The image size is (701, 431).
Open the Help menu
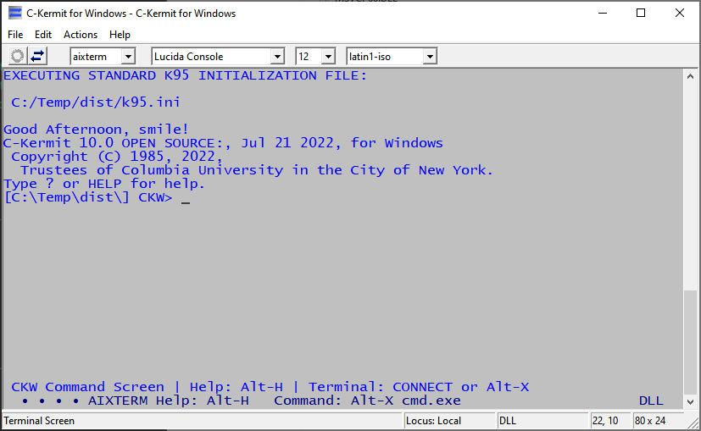[120, 35]
